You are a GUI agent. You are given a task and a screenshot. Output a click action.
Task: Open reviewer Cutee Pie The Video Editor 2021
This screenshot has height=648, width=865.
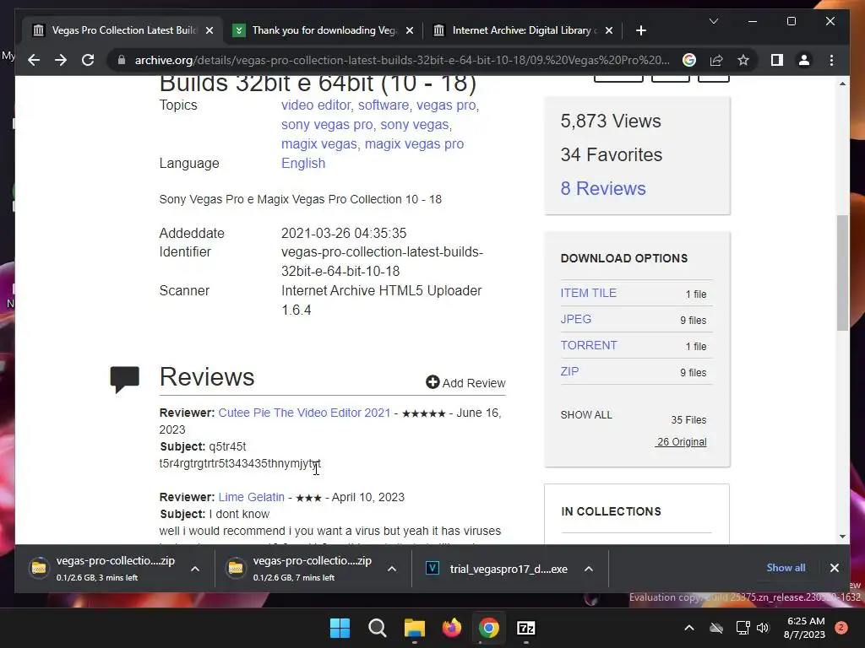[304, 413]
